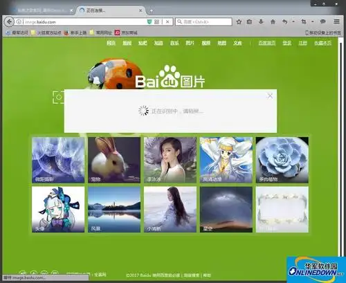Screen dimensions: 346x283
Task: Switch to the first browser tab
Action: pos(42,10)
